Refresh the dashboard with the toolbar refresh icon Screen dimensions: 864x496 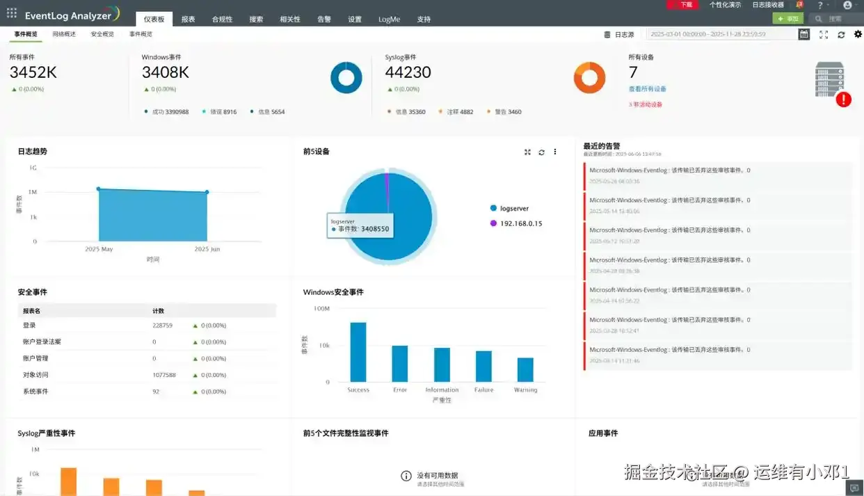pyautogui.click(x=841, y=34)
